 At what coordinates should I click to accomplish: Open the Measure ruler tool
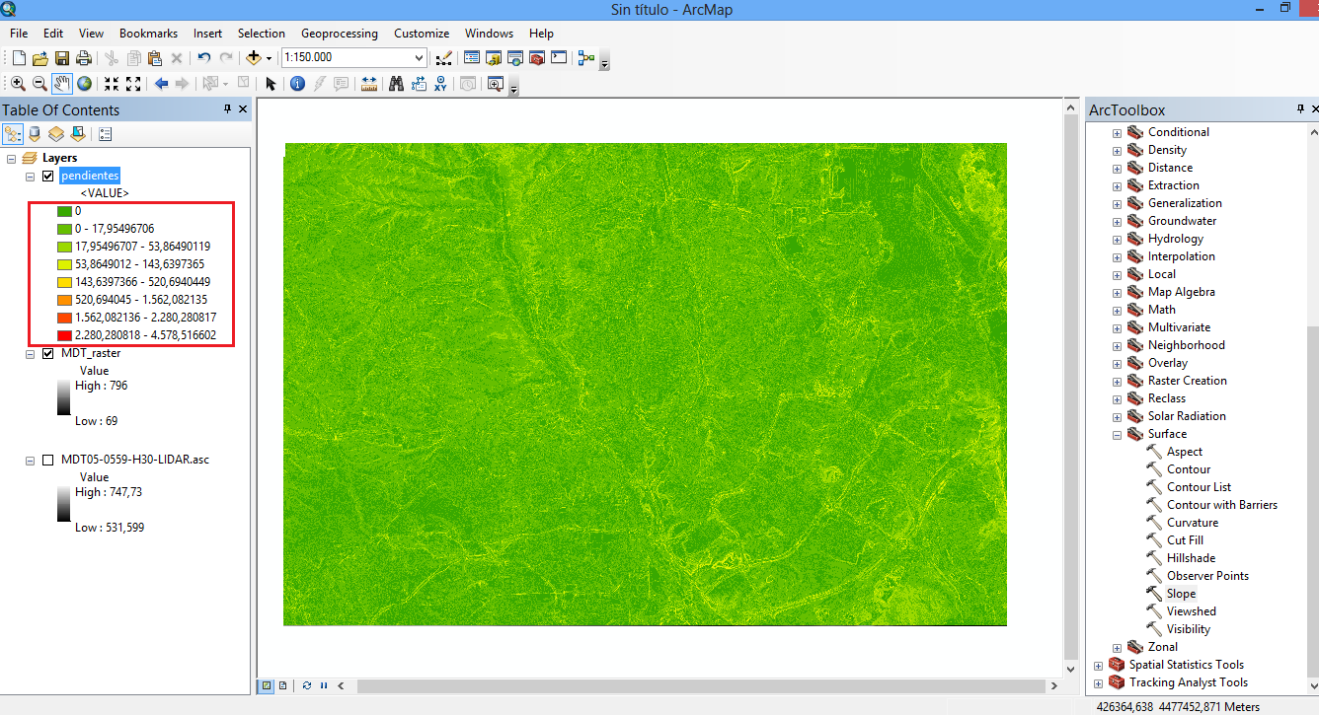coord(369,84)
